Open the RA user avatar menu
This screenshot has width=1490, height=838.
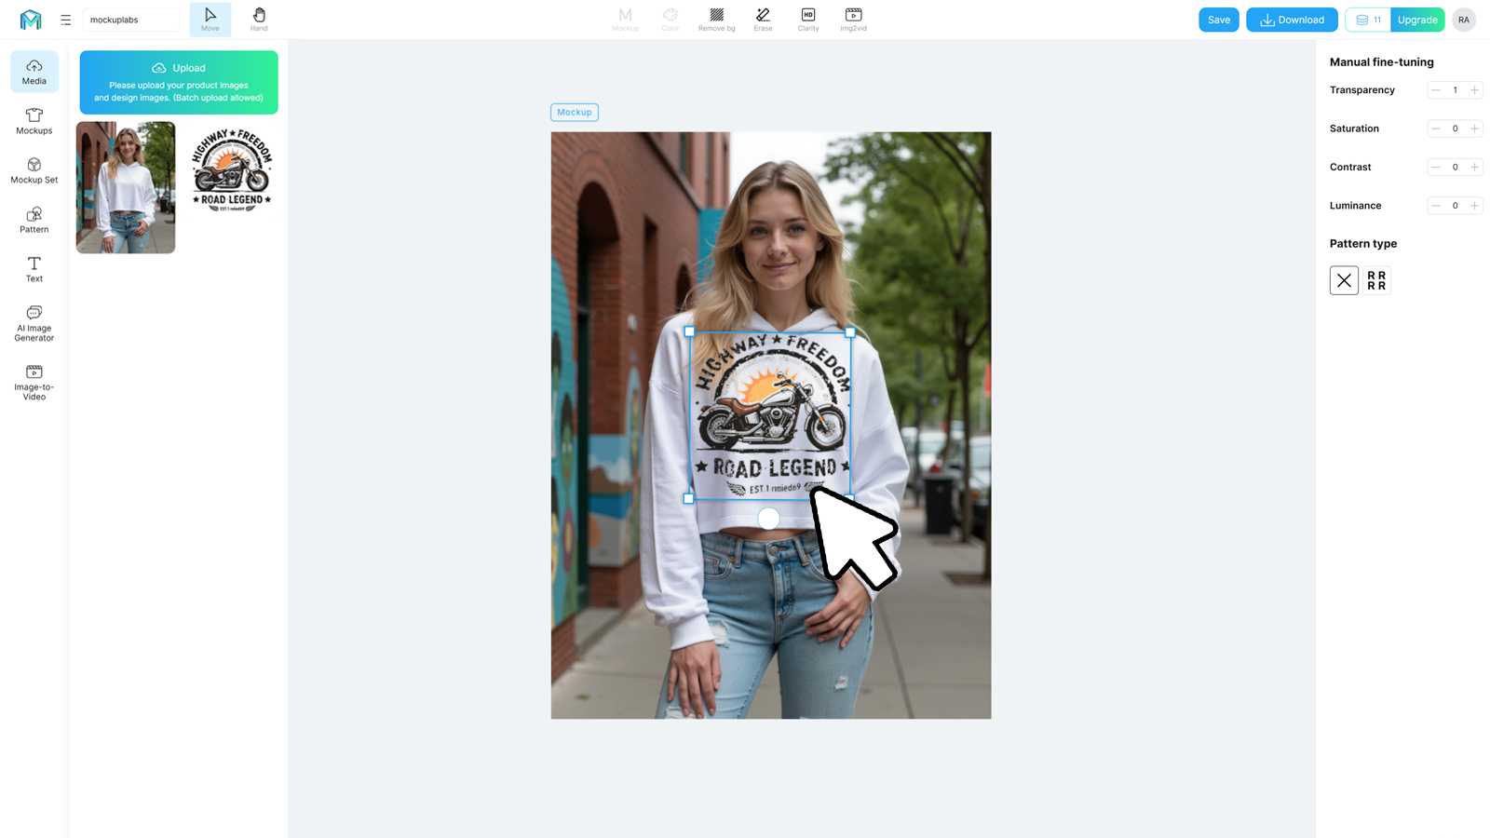pos(1464,20)
